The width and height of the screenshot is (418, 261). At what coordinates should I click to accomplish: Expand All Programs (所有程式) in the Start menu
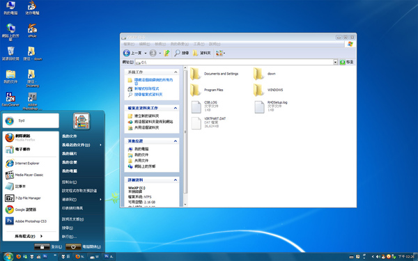(29, 236)
